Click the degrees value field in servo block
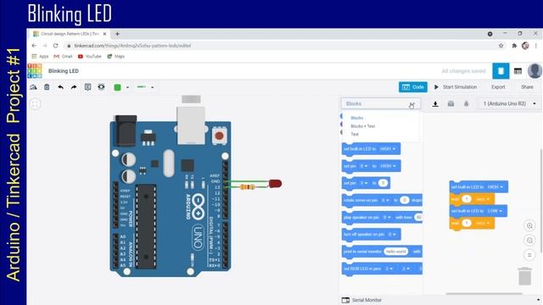This screenshot has width=543, height=305. 404,200
